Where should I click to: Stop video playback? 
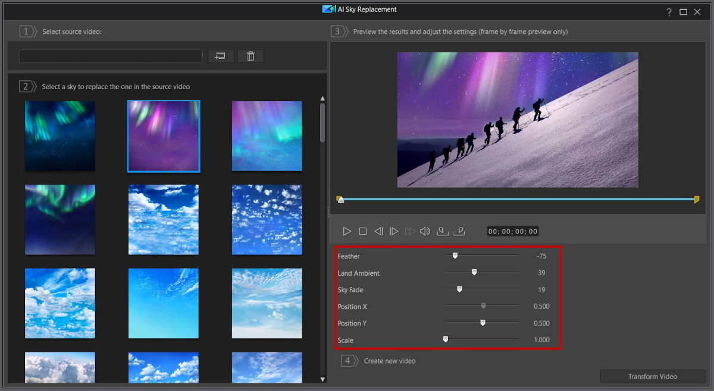363,231
